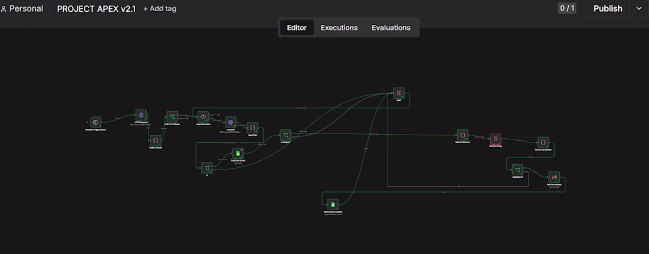Select the validation If node

[517, 170]
